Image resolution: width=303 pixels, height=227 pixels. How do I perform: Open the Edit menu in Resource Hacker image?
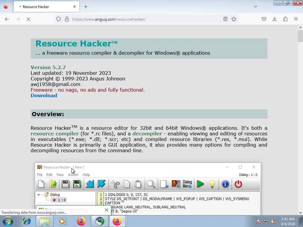[x=49, y=174]
